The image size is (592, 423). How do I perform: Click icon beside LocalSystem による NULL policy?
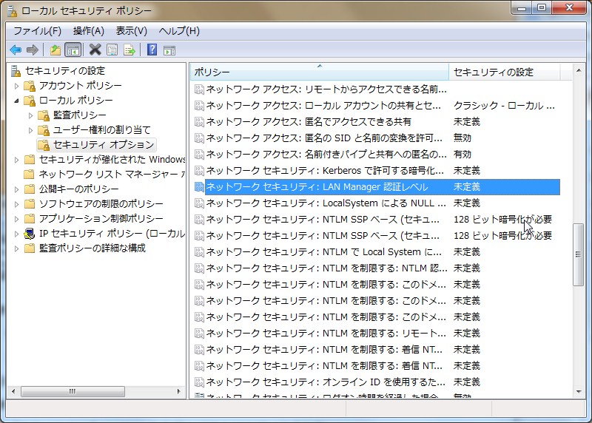[199, 203]
